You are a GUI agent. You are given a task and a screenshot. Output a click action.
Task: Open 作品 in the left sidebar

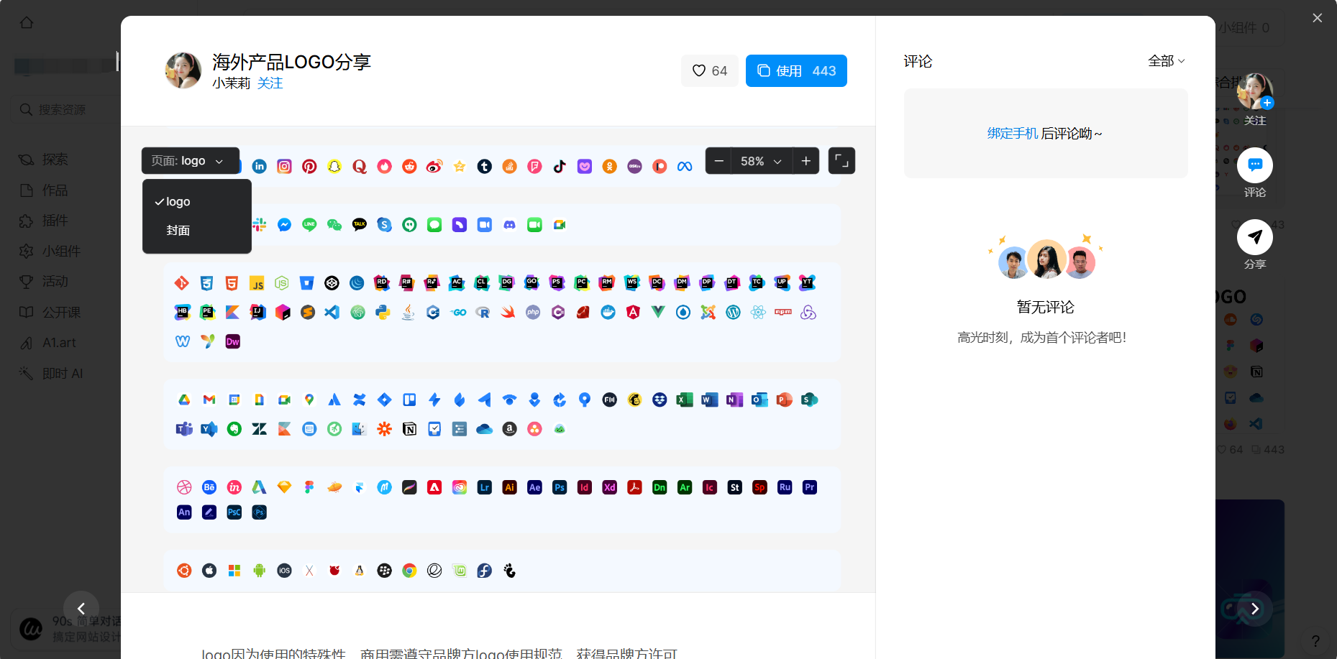45,190
